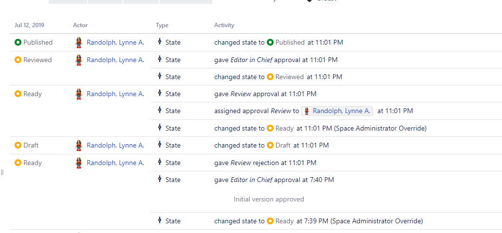This screenshot has height=233, width=502.
Task: Click the avatar image in the Review rejection row
Action: (x=79, y=163)
